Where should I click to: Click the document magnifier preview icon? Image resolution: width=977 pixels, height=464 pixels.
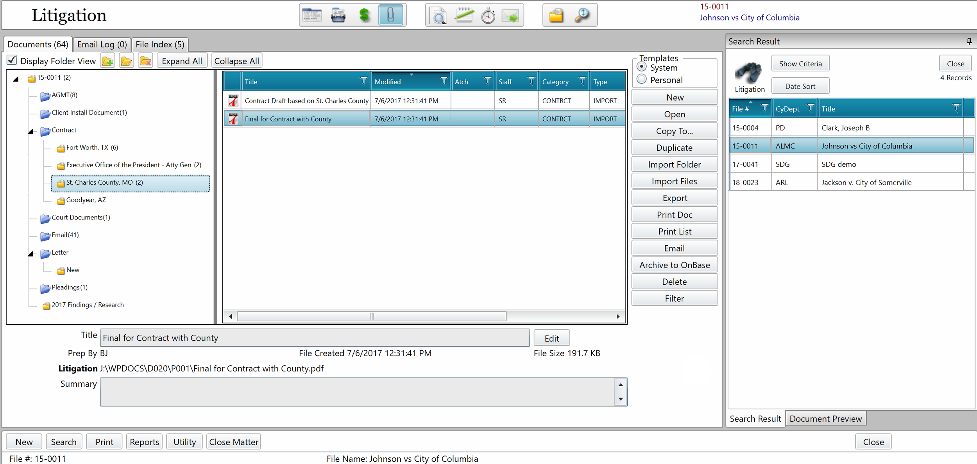click(x=438, y=16)
